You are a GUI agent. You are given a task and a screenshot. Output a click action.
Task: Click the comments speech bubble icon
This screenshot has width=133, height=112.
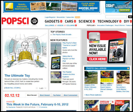pos(38,107)
